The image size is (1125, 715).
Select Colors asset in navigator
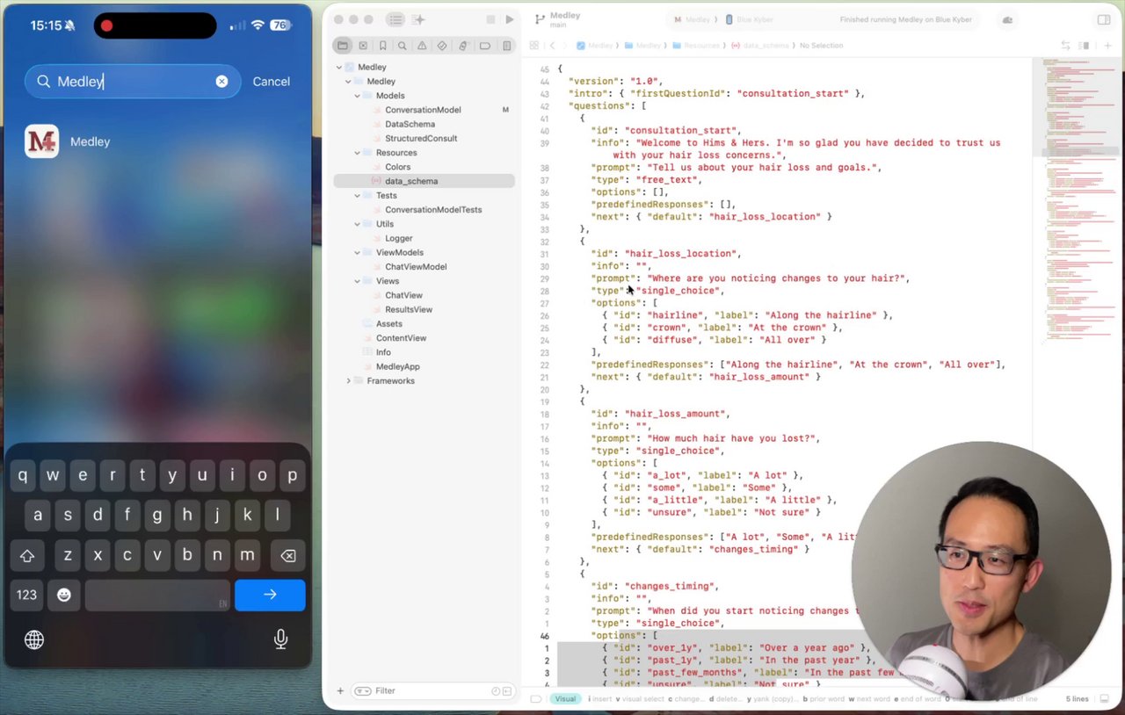(397, 167)
